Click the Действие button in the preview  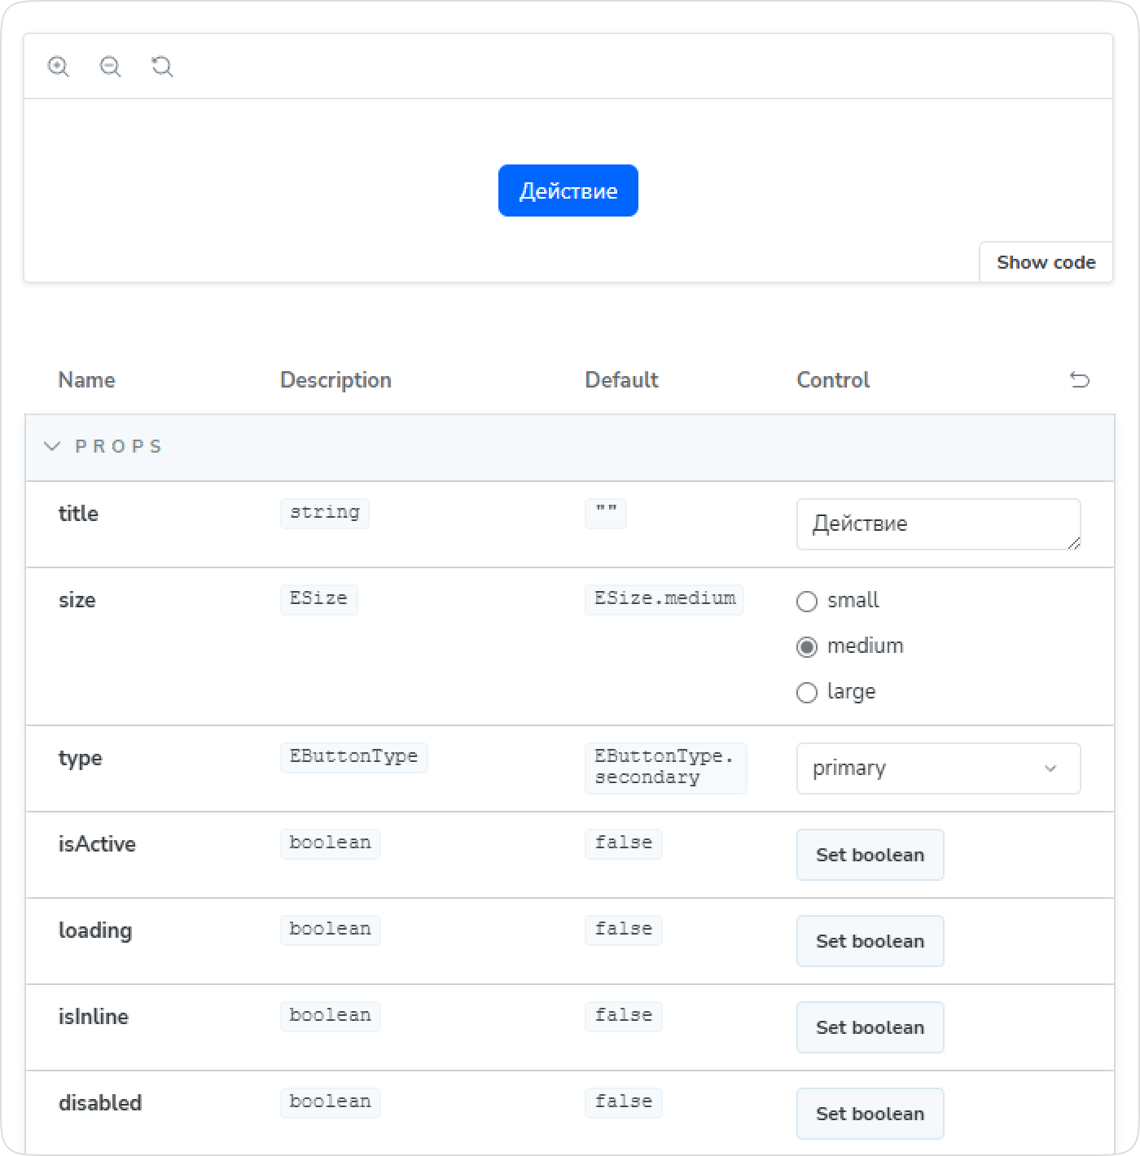(568, 190)
